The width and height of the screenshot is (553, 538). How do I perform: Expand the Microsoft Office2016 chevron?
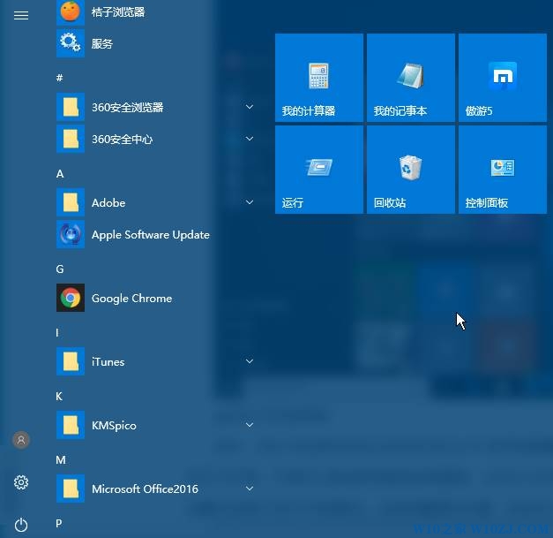tap(250, 489)
